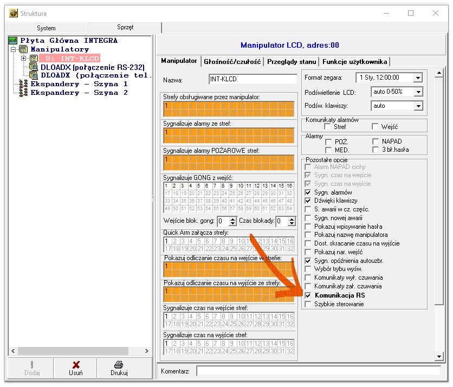
Task: Click the DLOADX telephone connection icon
Action: [x=33, y=76]
